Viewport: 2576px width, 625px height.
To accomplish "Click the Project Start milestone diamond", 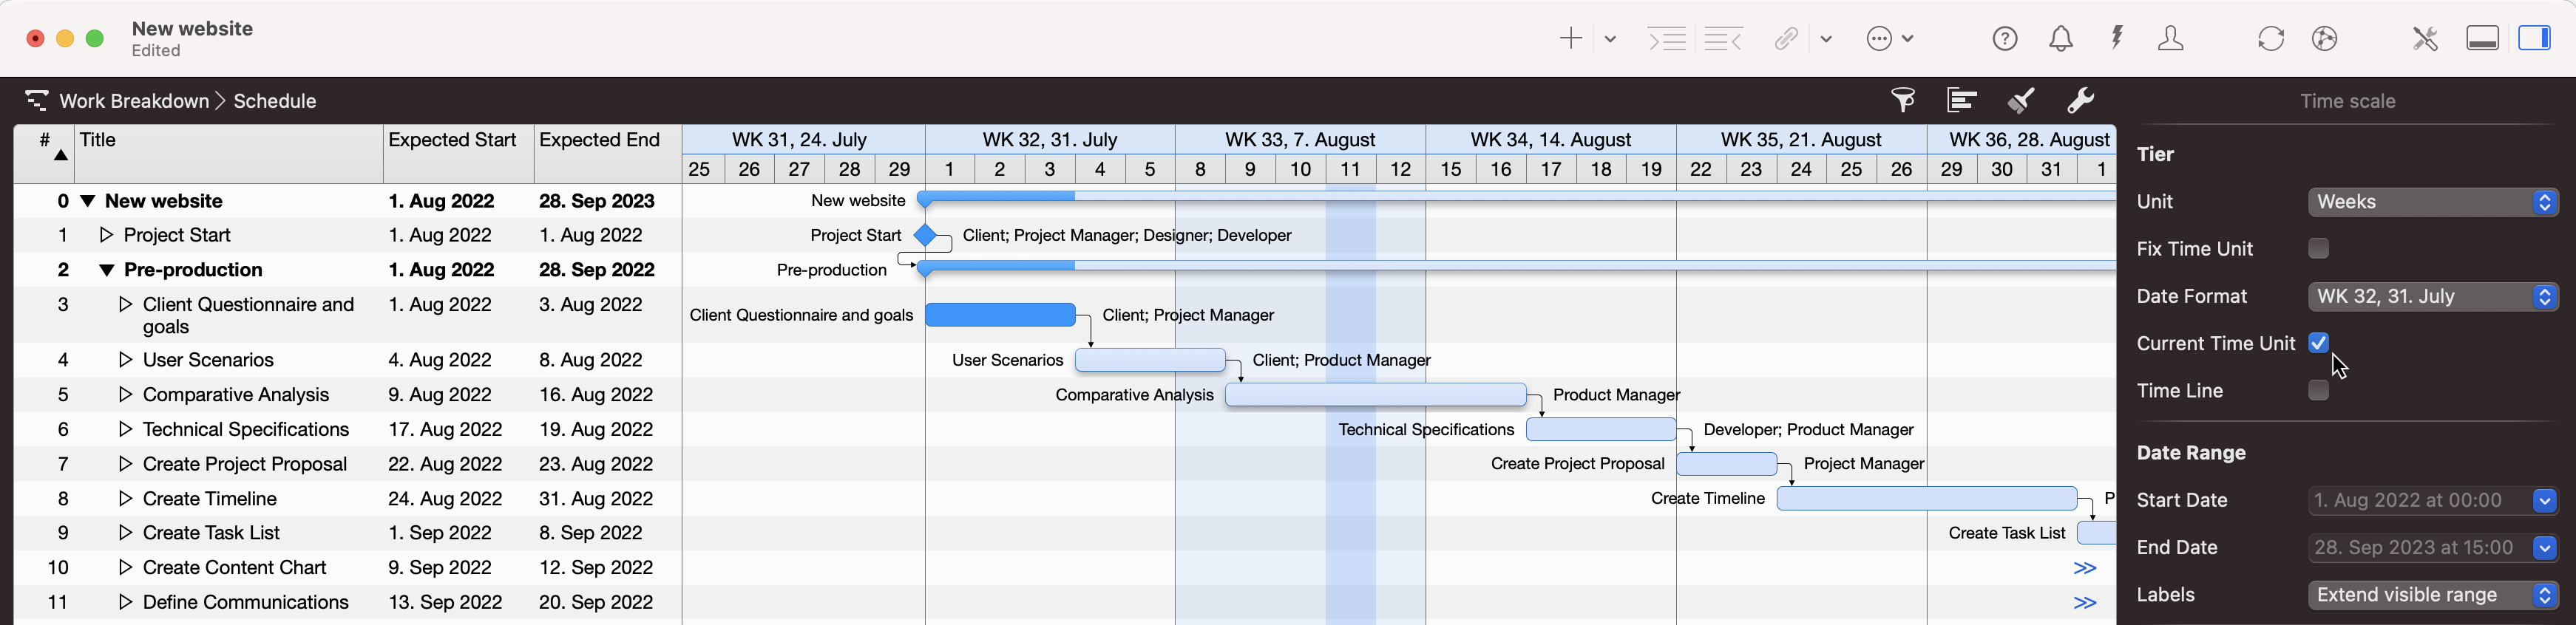I will (925, 236).
